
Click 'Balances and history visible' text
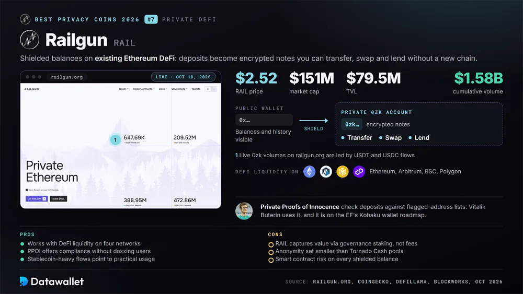[263, 136]
